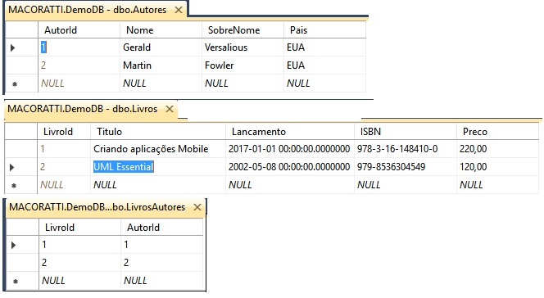
Task: Click the ISBN column header
Action: click(x=406, y=132)
